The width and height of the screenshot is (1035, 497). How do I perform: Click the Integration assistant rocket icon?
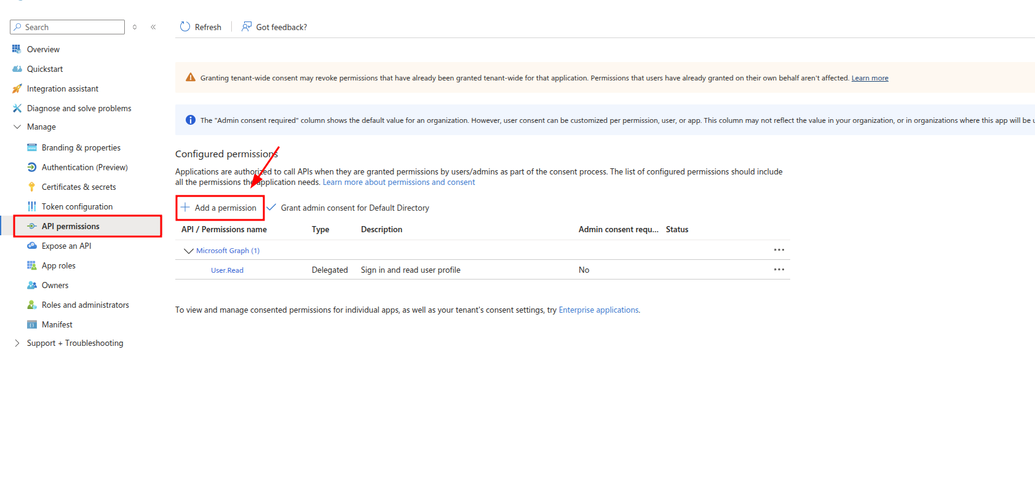(x=17, y=88)
